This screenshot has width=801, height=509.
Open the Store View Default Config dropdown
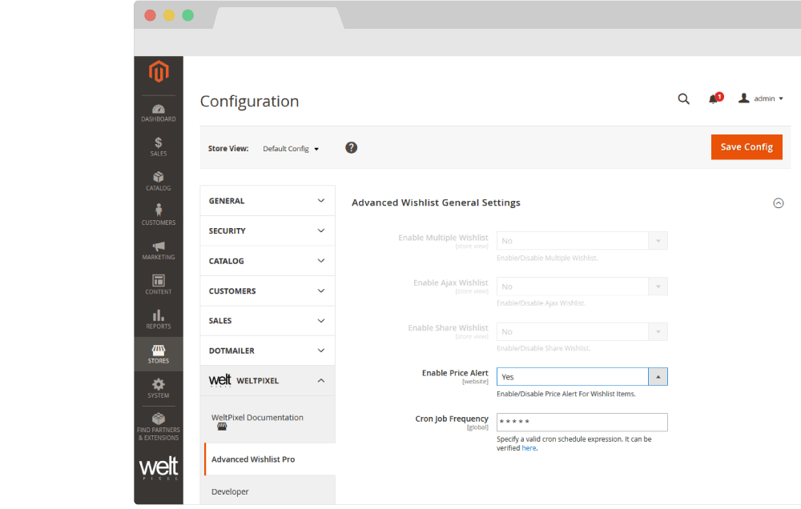click(291, 149)
